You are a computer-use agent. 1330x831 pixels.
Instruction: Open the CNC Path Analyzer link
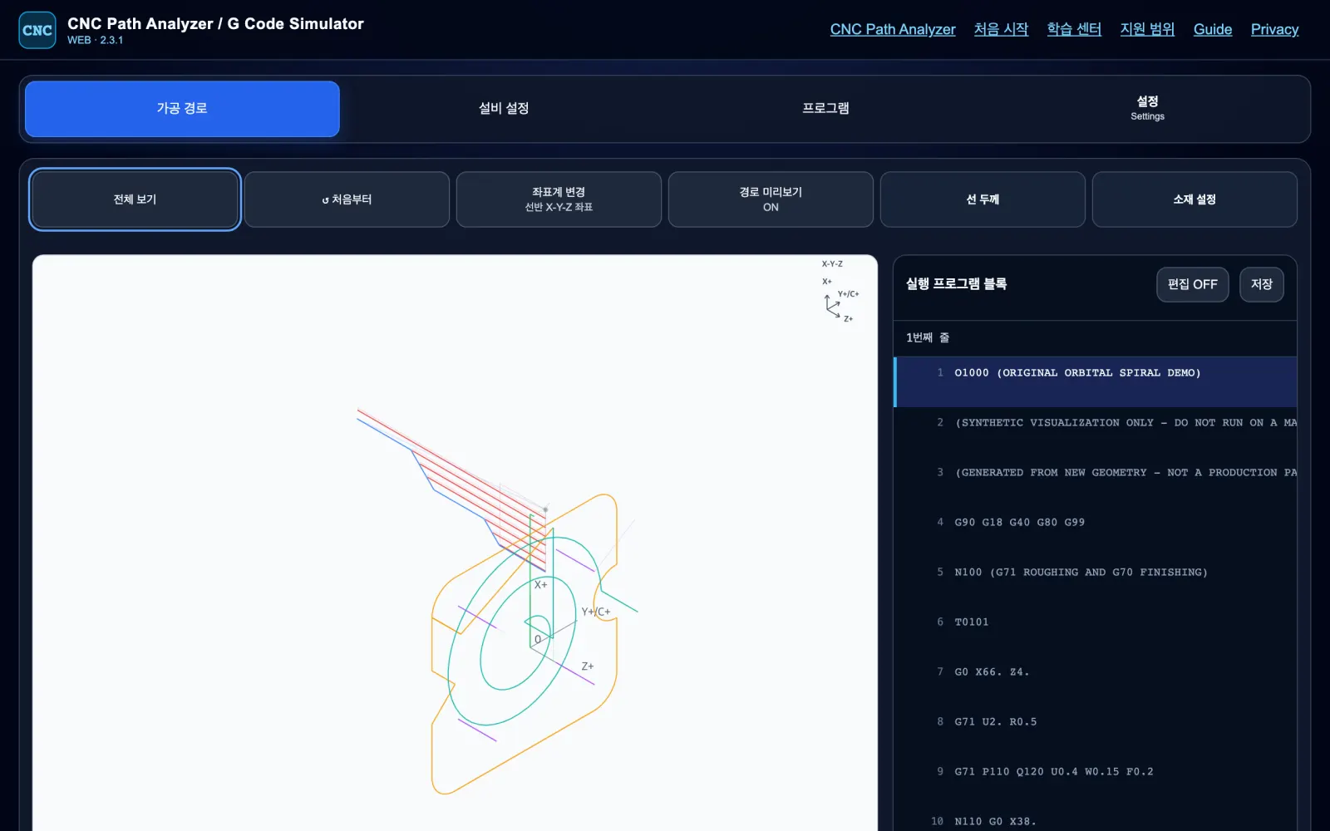(x=893, y=29)
